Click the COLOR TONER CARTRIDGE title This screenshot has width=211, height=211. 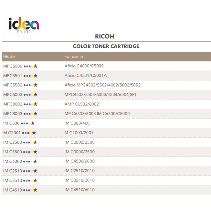(x=106, y=46)
